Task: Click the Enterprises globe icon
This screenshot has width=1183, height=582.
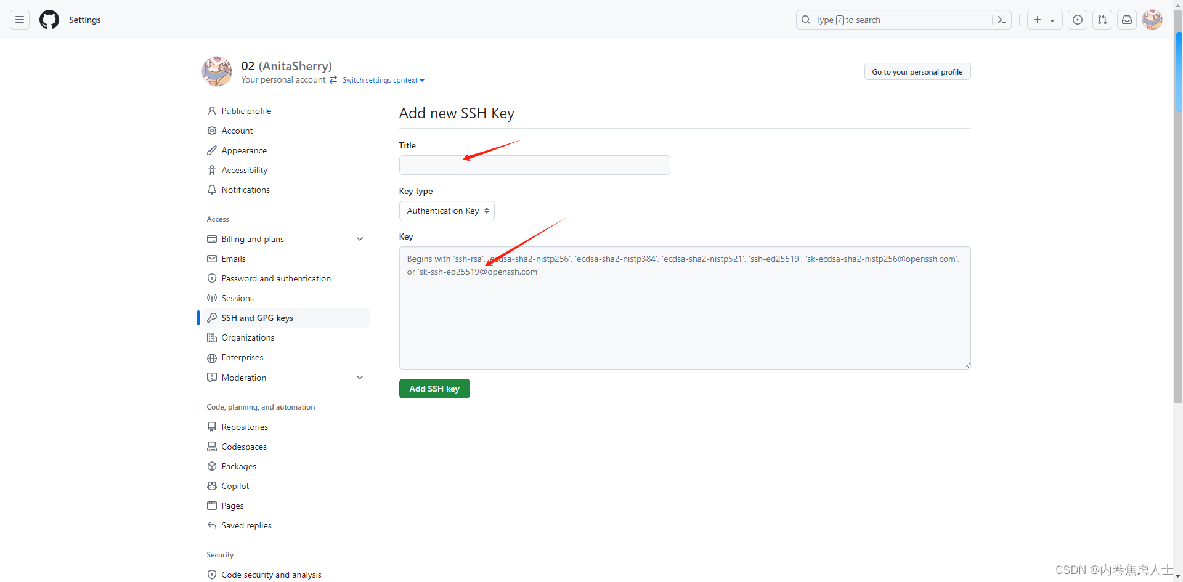Action: [x=212, y=358]
